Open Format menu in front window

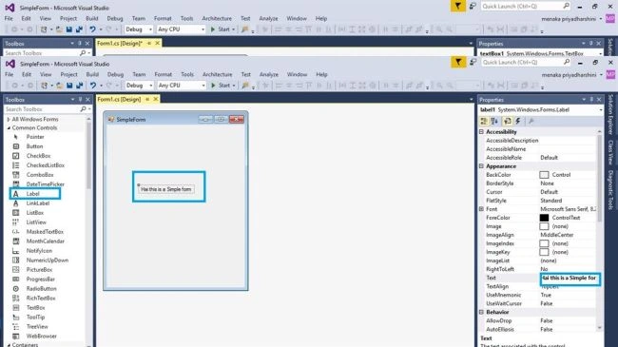[163, 74]
